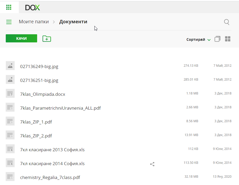The height and width of the screenshot is (185, 239).
Task: Click image icon of 027136249-big.jpg
Action: [10, 66]
